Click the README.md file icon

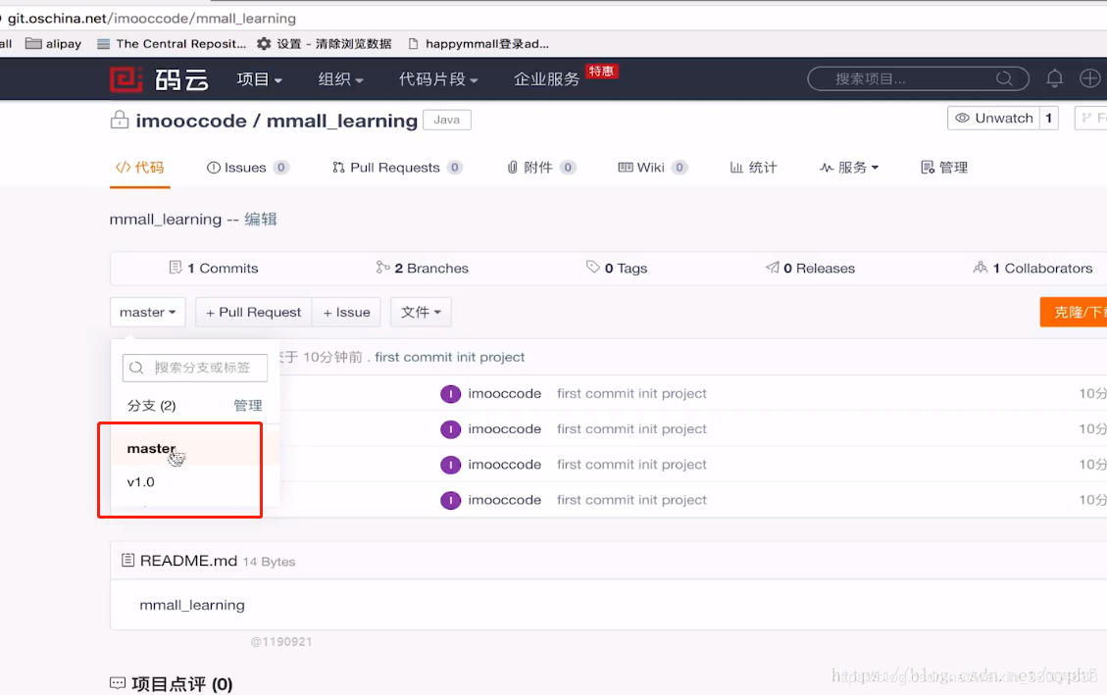pos(127,561)
